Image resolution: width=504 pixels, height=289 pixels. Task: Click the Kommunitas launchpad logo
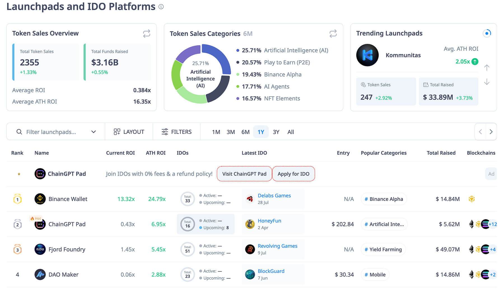point(367,55)
